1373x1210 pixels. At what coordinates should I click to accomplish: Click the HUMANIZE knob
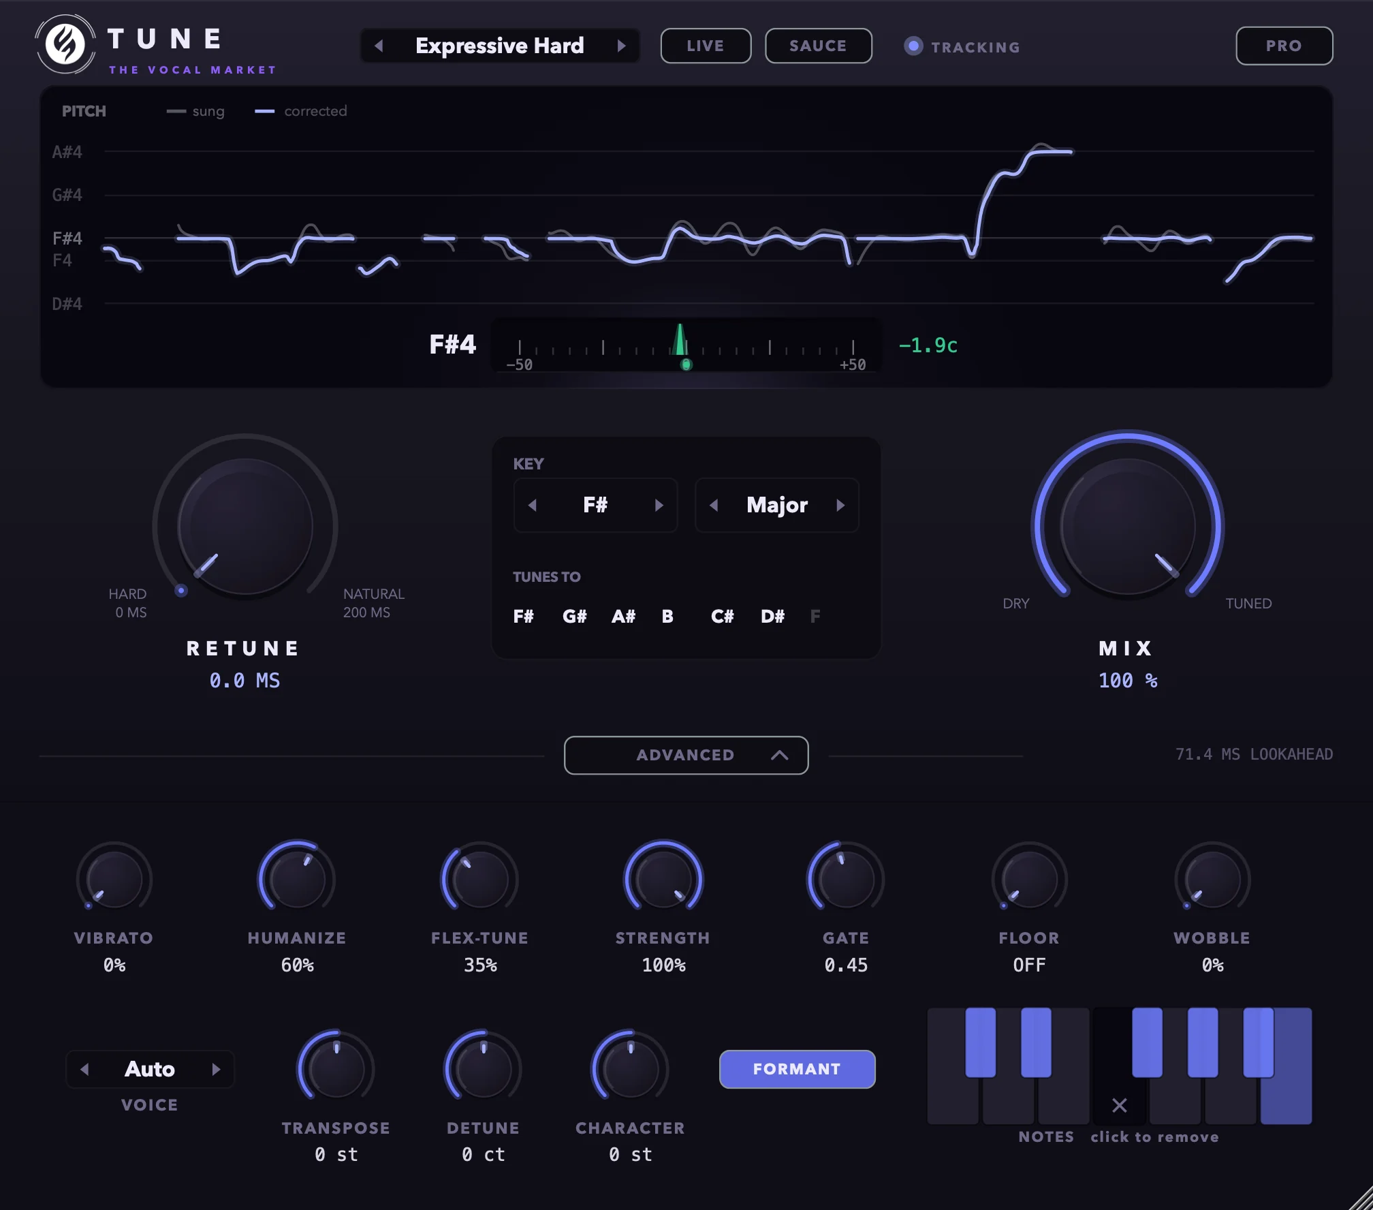pyautogui.click(x=297, y=880)
